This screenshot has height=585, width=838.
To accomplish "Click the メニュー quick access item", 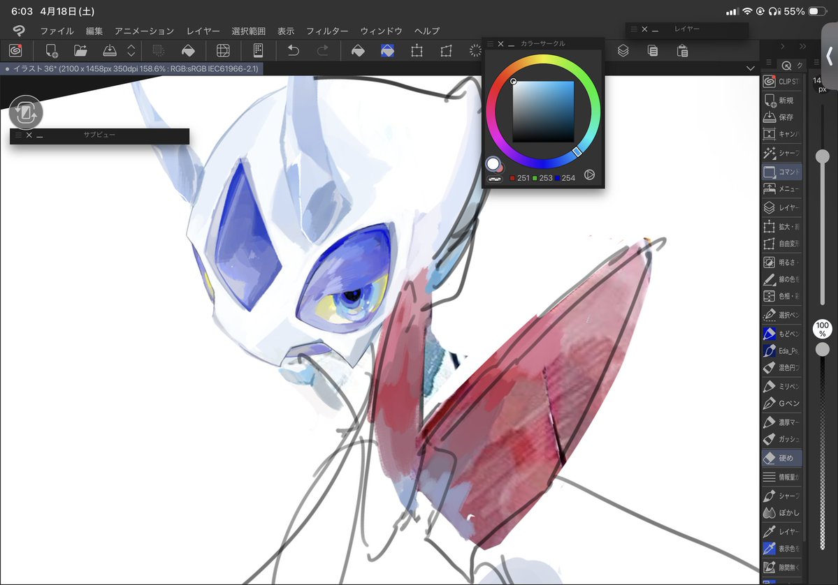I will pyautogui.click(x=782, y=188).
